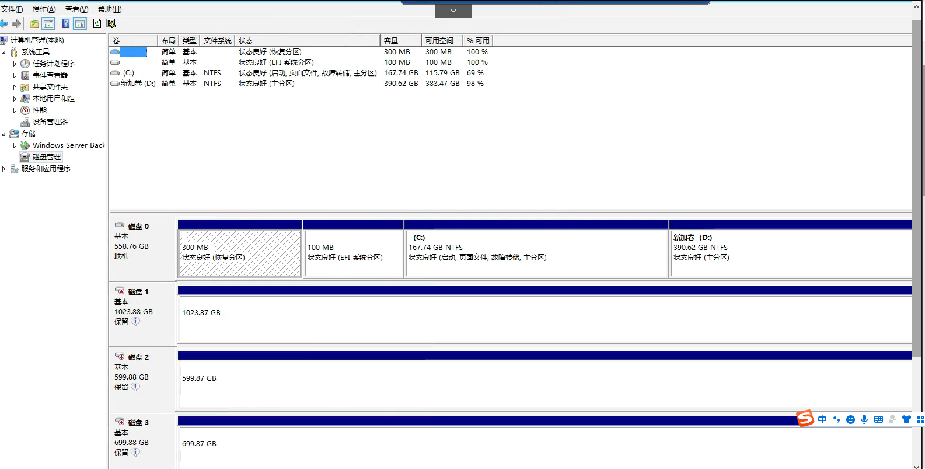The image size is (925, 469).
Task: Expand the Windows Server Back node
Action: pos(15,145)
